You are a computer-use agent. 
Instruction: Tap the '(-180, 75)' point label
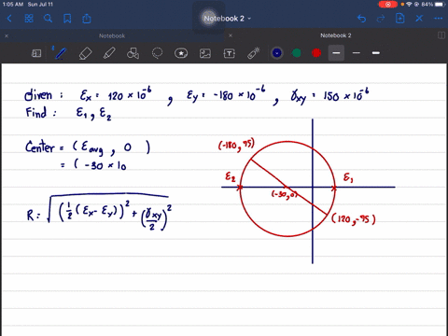(236, 145)
